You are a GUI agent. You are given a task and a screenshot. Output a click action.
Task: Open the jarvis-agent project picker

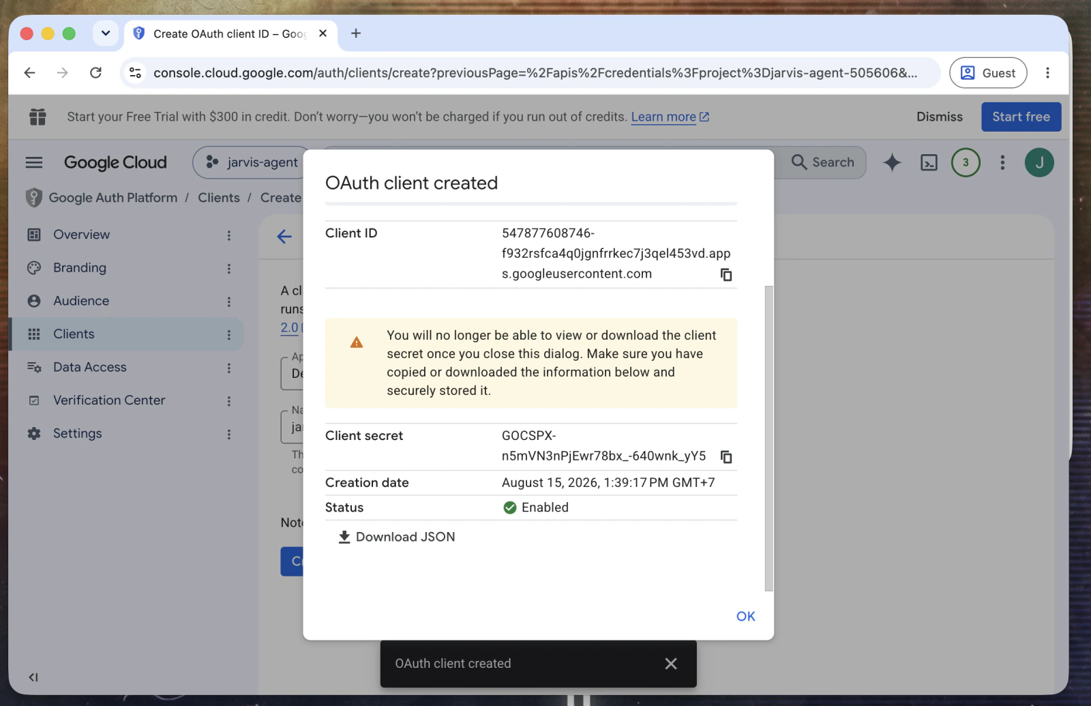[x=252, y=162]
